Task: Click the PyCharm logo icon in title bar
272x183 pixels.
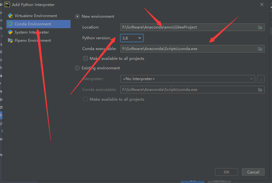Action: tap(7, 4)
